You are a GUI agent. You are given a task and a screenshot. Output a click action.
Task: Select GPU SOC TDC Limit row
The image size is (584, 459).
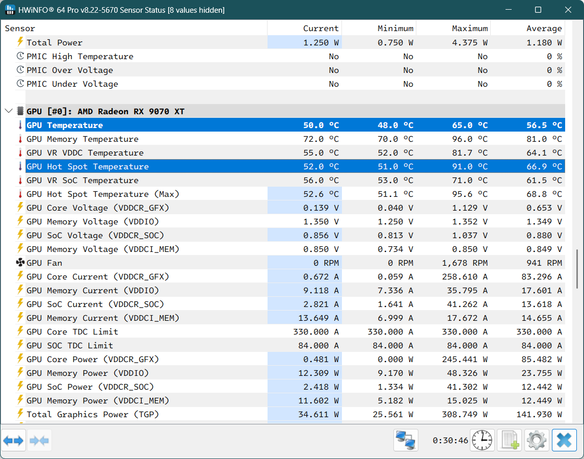296,346
